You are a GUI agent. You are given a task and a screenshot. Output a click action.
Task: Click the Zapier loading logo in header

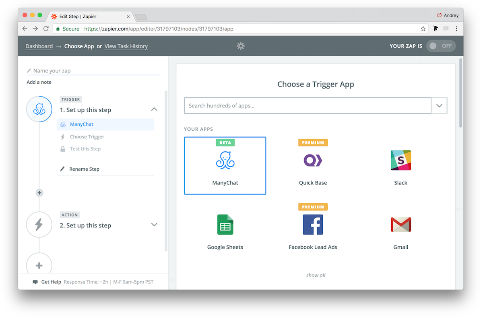point(241,46)
